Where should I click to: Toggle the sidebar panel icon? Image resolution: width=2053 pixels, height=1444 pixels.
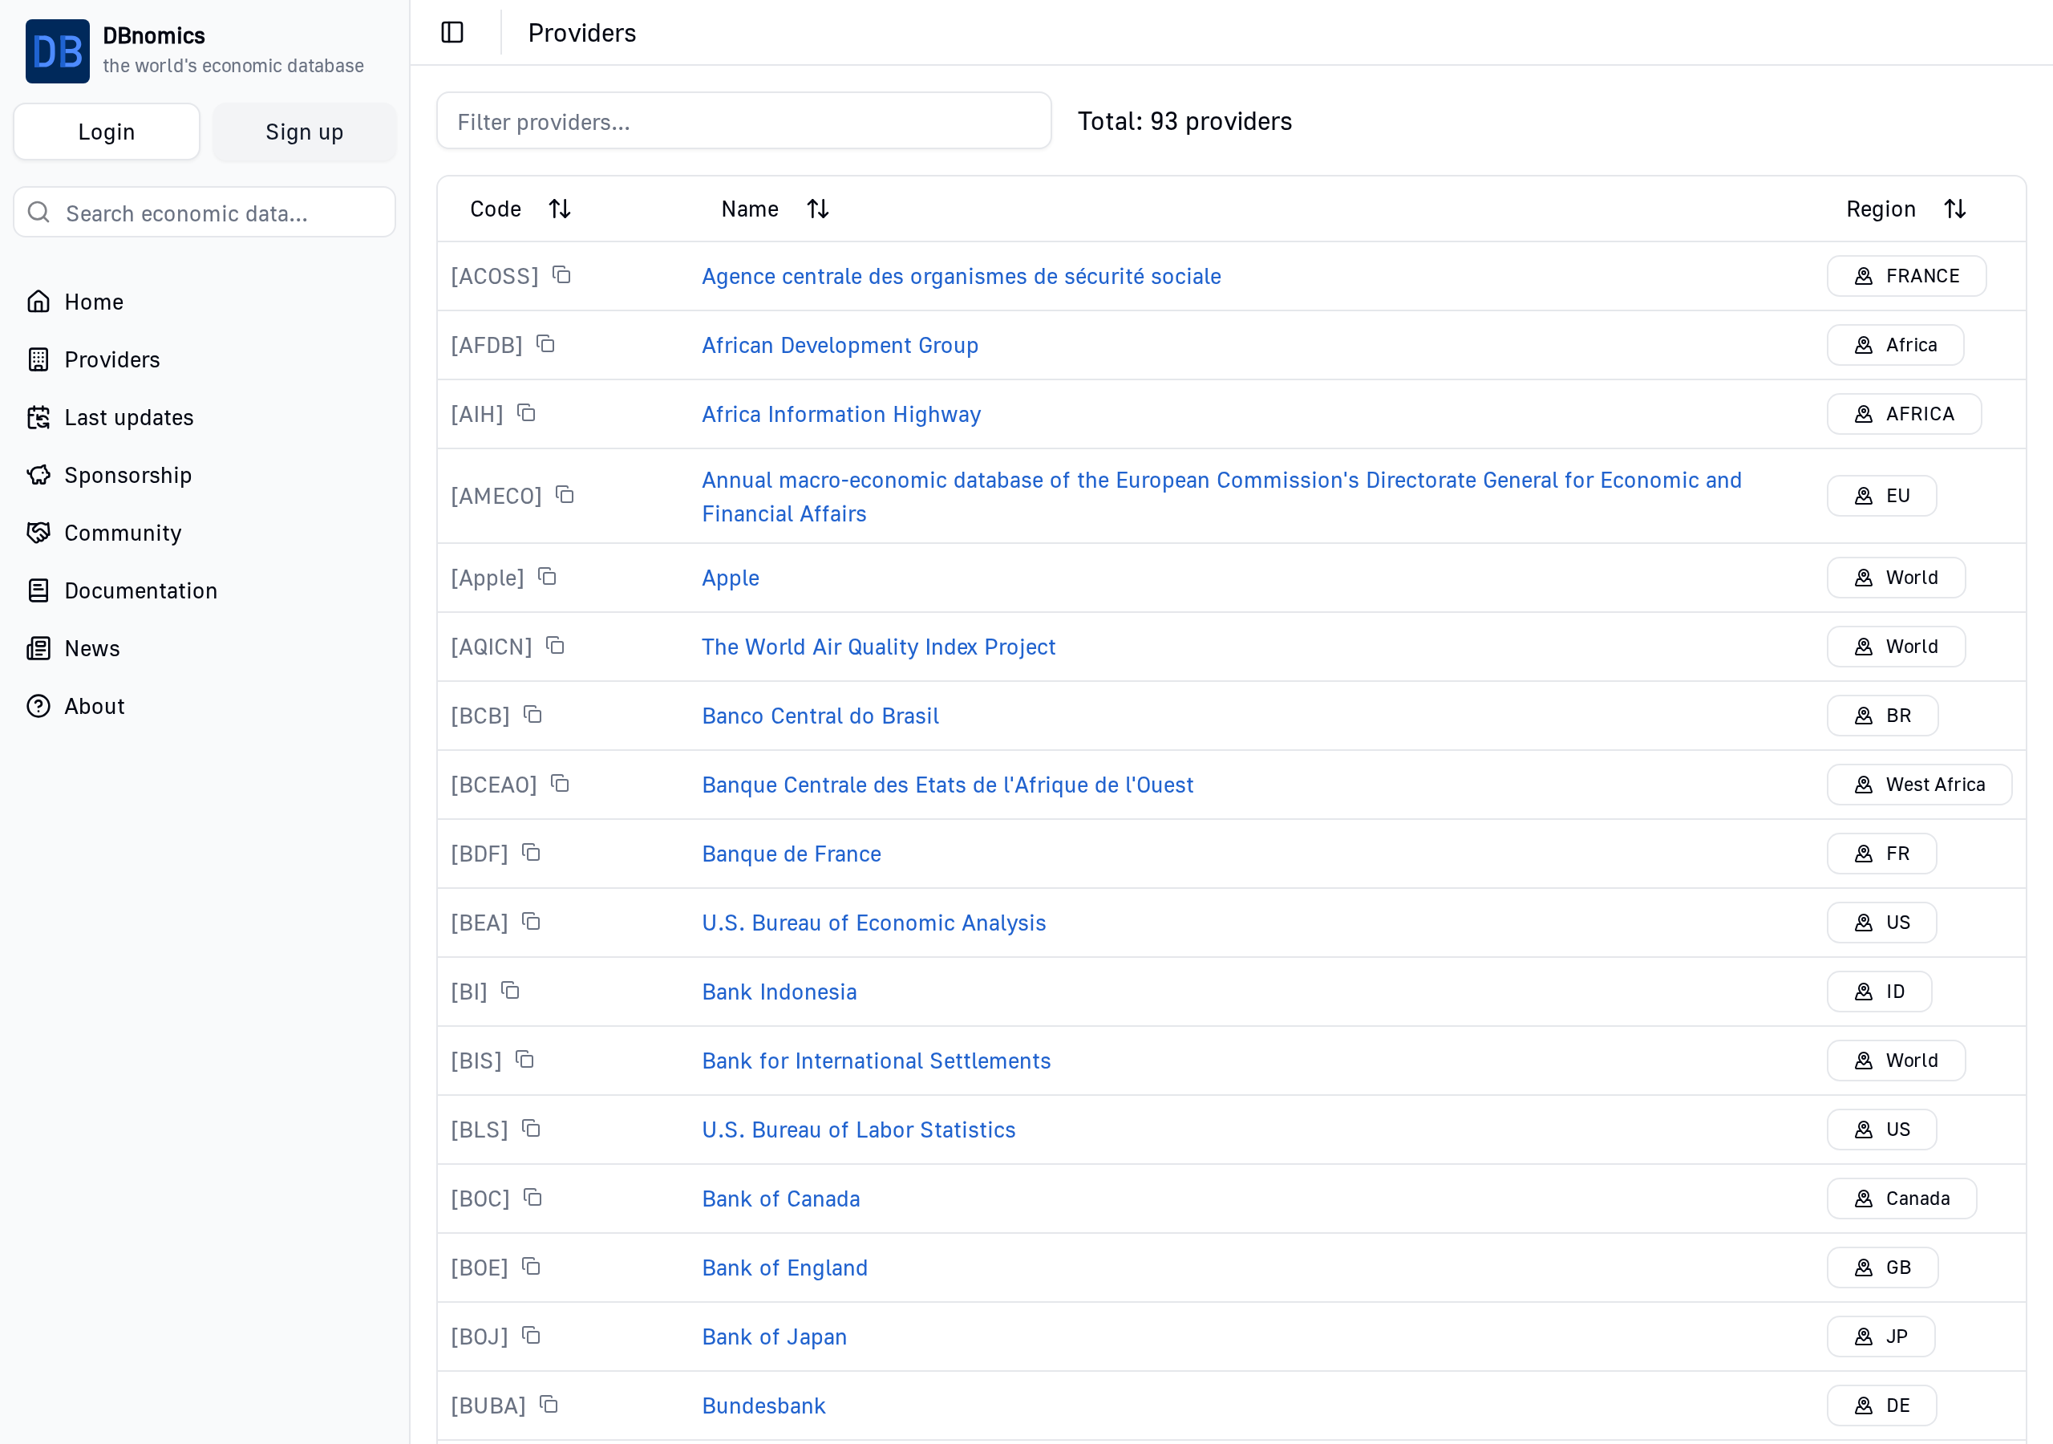click(x=452, y=33)
